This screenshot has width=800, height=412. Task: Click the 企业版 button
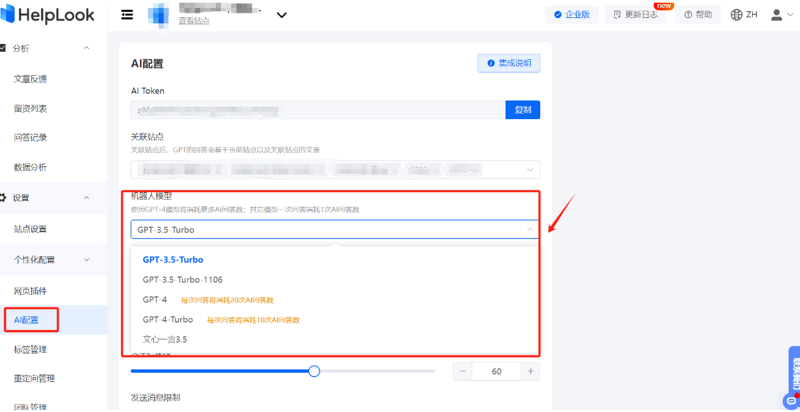[x=572, y=15]
